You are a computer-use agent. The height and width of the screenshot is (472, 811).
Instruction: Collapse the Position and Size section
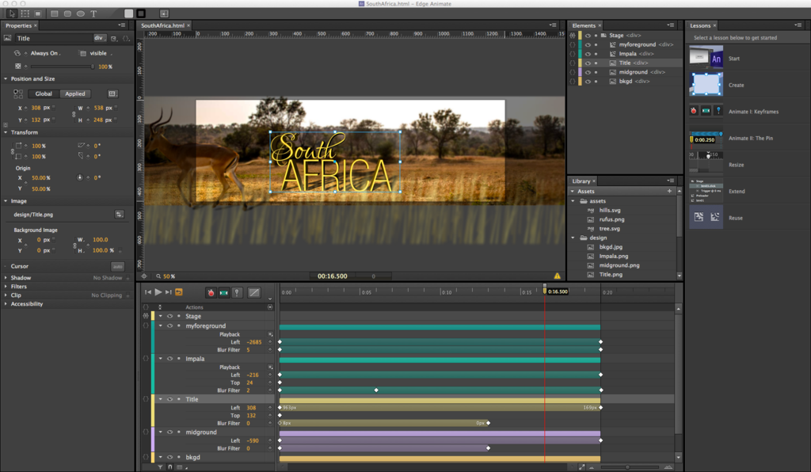[x=6, y=78]
